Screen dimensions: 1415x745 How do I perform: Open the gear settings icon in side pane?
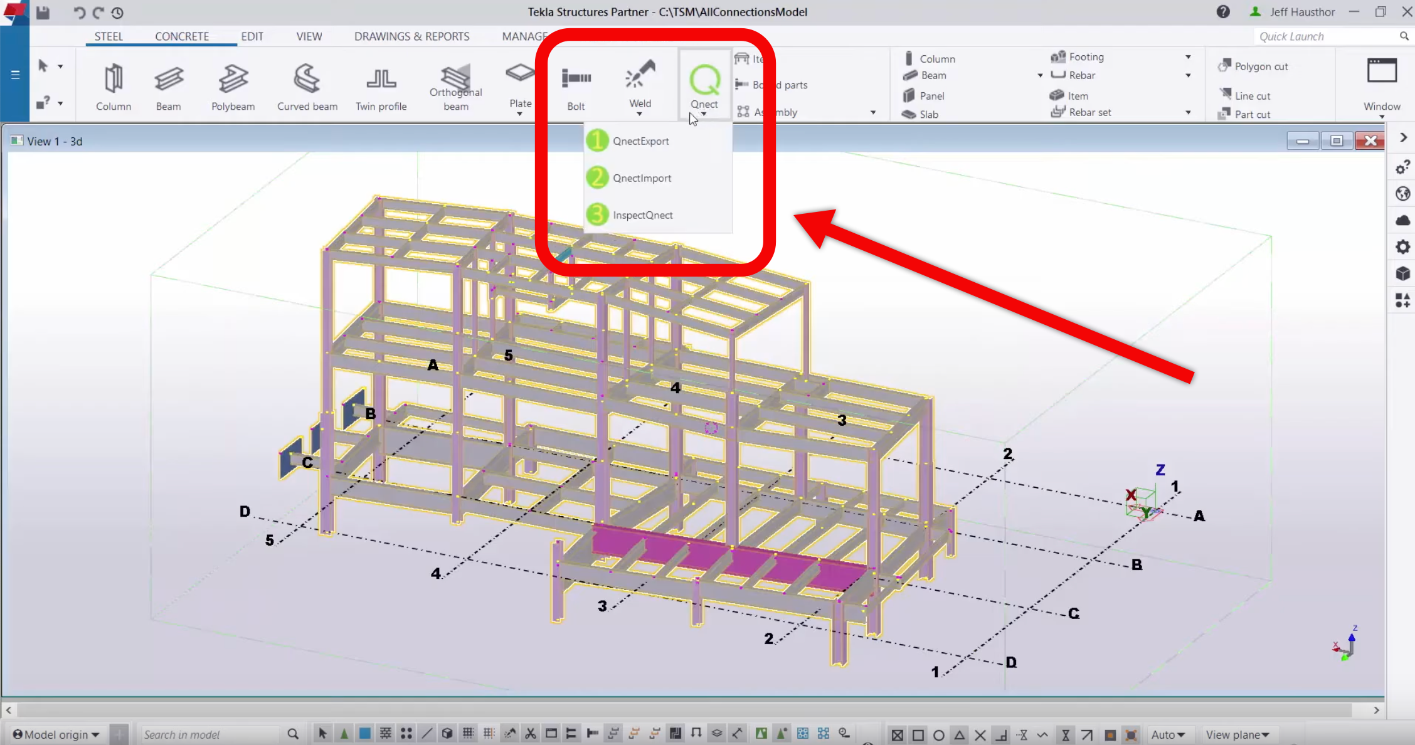point(1402,247)
